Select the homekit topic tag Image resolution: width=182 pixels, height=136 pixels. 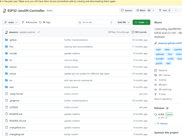tap(160, 59)
